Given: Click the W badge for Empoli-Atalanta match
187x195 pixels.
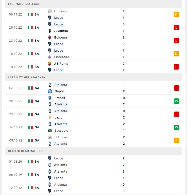Looking at the screenshot, I should tap(176, 101).
